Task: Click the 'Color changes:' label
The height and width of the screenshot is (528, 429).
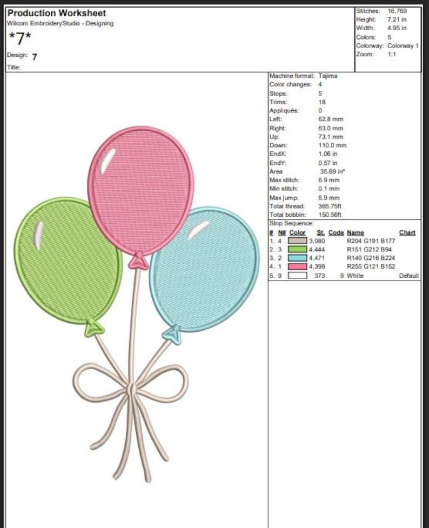Action: point(290,84)
